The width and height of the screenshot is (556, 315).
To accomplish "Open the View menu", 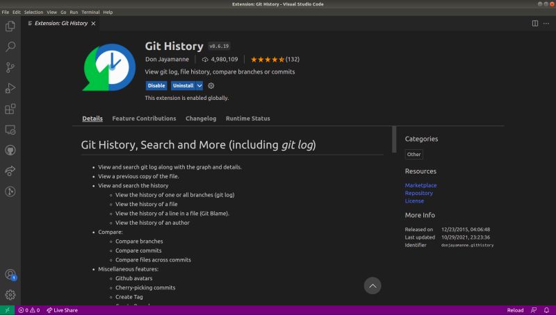I will (x=51, y=12).
